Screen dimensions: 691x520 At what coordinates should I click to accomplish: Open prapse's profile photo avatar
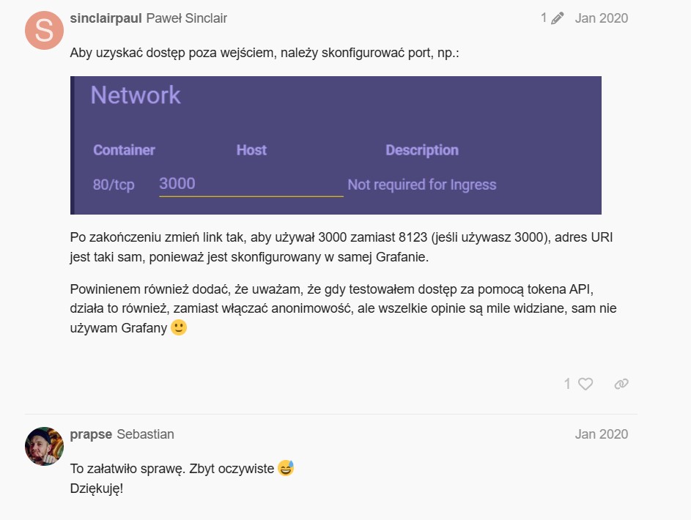click(44, 446)
